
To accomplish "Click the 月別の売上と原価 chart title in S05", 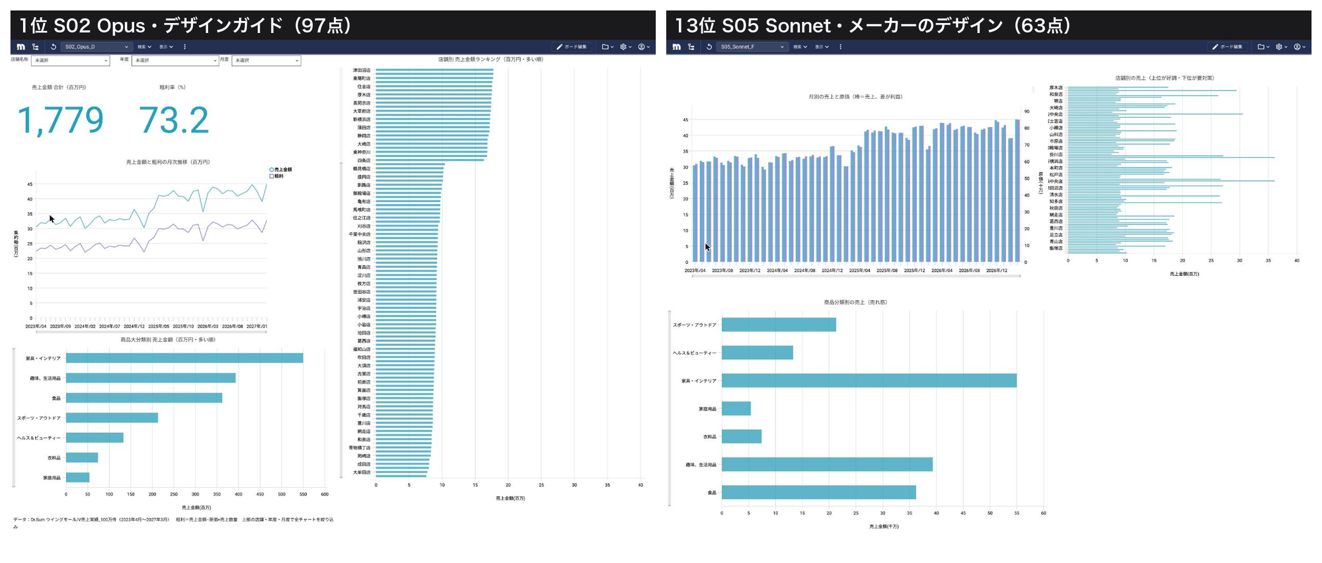I will coord(855,96).
